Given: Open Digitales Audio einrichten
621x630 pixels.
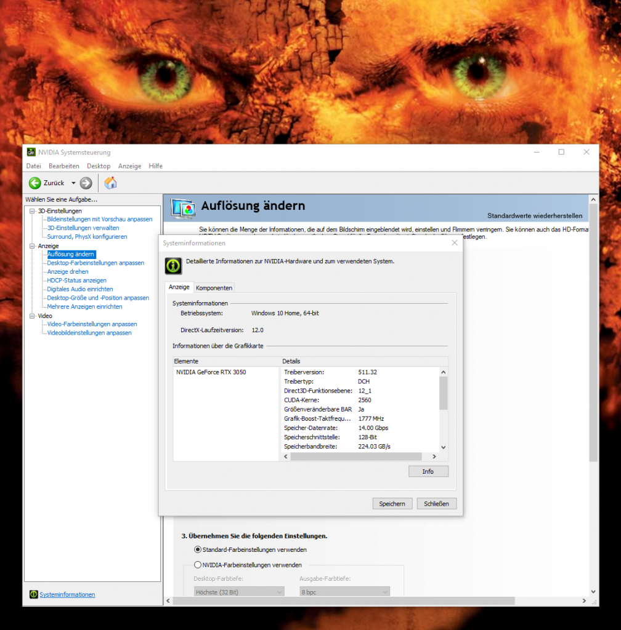Looking at the screenshot, I should point(79,289).
